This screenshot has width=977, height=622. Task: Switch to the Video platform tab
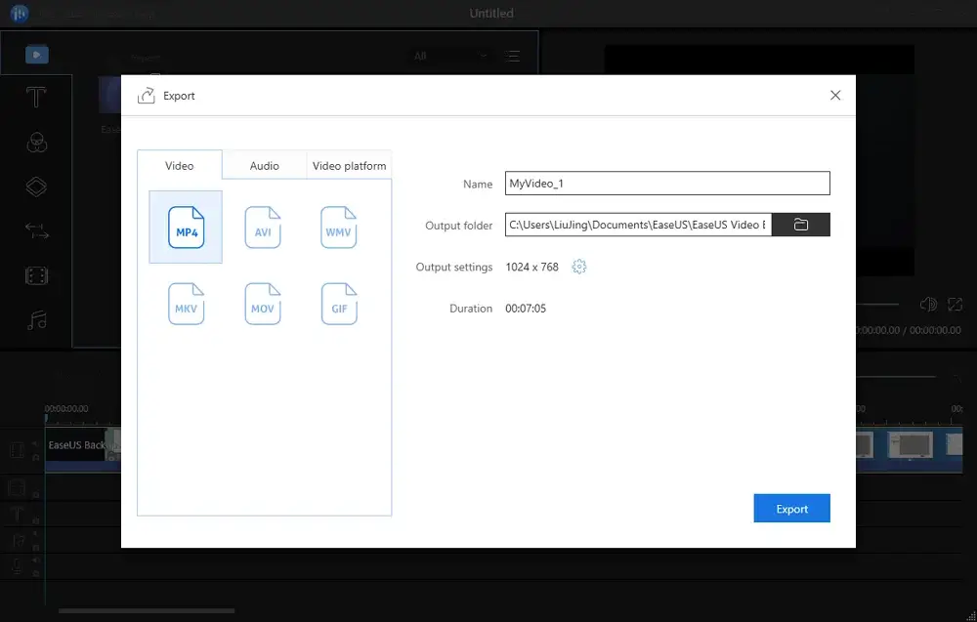349,165
